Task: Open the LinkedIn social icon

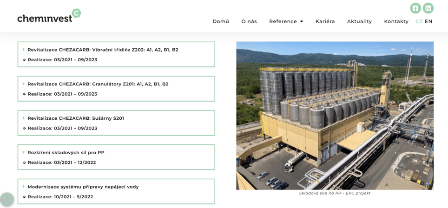Action: click(x=428, y=8)
